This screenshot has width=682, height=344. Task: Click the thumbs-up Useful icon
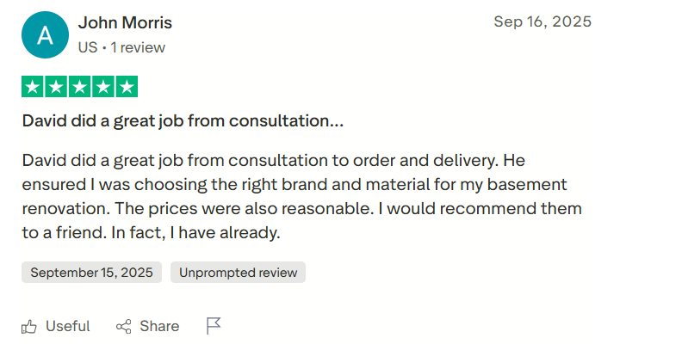point(29,326)
